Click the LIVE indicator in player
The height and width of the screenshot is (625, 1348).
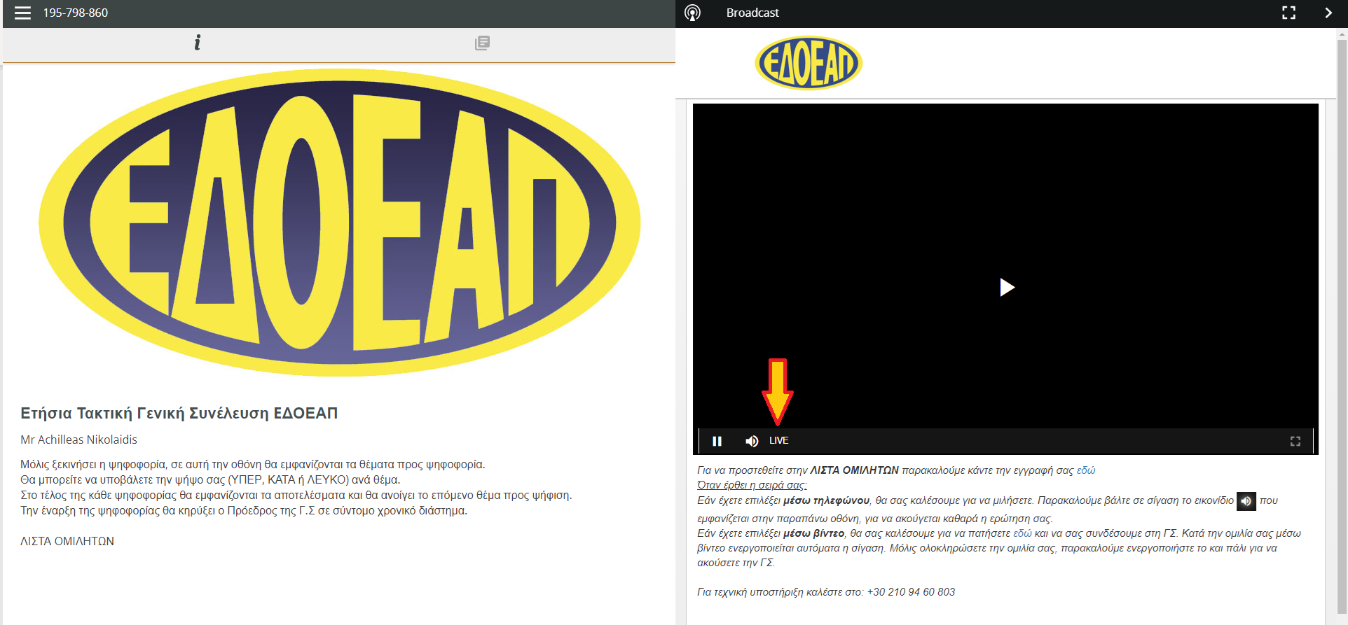(x=779, y=440)
